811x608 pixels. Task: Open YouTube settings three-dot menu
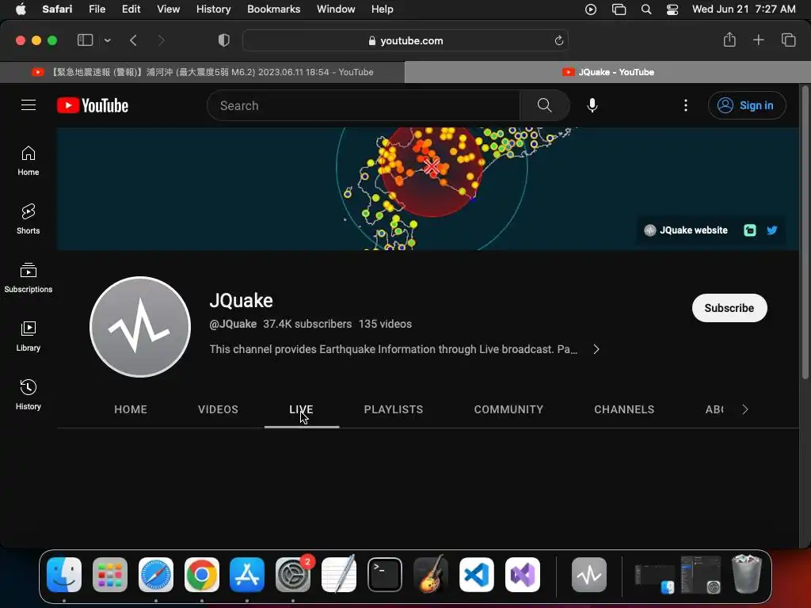(x=686, y=105)
